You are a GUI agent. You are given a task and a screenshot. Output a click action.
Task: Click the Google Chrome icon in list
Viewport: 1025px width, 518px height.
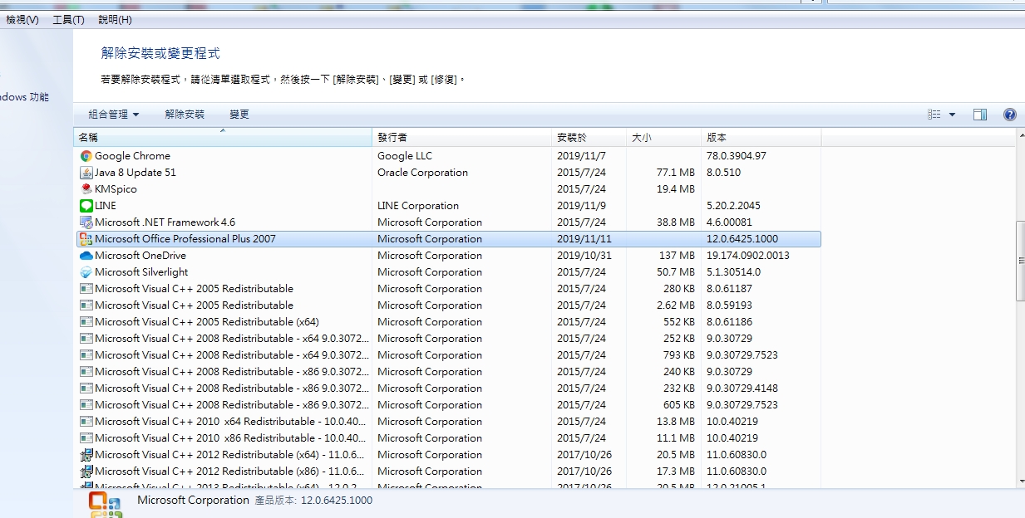click(x=86, y=156)
